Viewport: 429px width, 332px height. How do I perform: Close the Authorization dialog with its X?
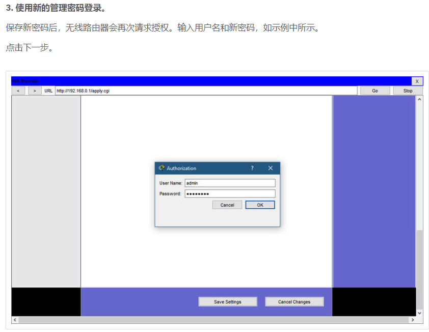(x=271, y=168)
